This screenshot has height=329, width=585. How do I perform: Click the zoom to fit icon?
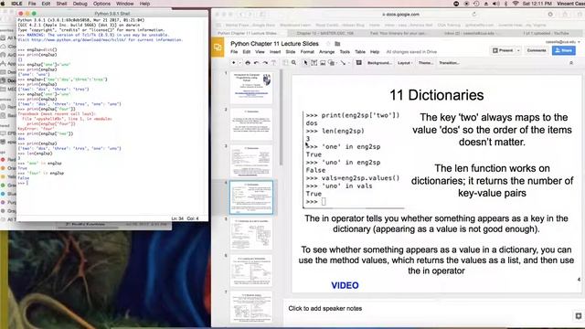[x=285, y=63]
